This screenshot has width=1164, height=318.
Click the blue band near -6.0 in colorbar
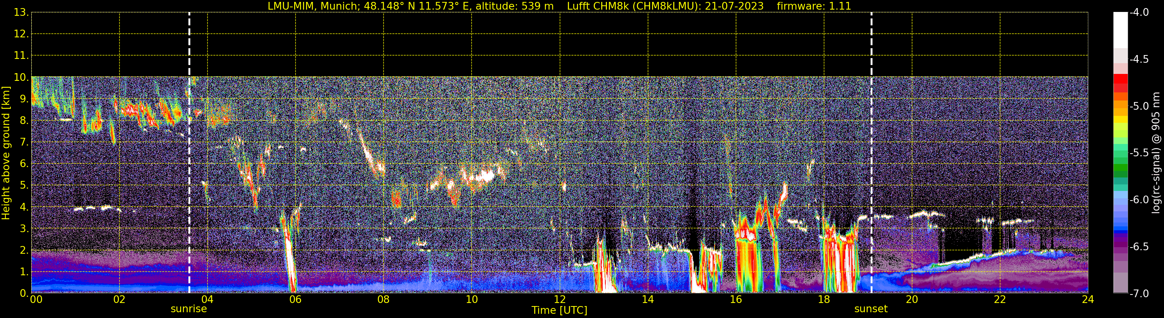click(1120, 201)
